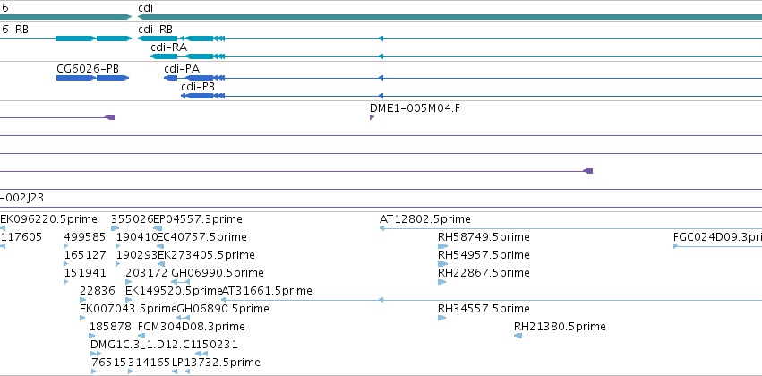762x376 pixels.
Task: Open EST EC40757.5prime
Action: click(202, 237)
